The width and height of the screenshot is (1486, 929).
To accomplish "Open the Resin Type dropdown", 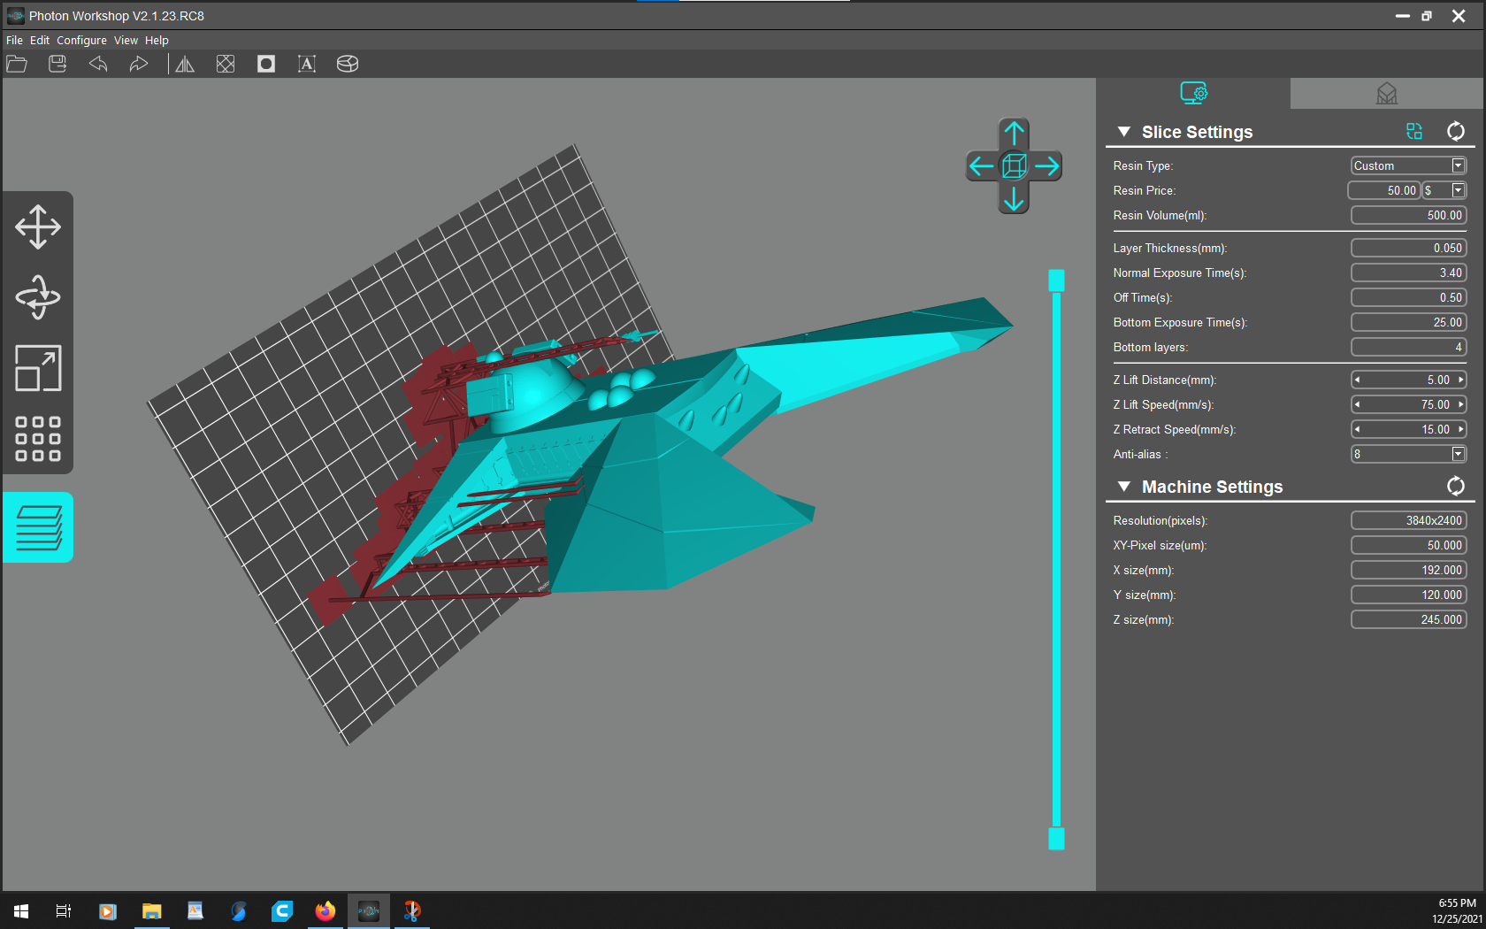I will pos(1458,165).
